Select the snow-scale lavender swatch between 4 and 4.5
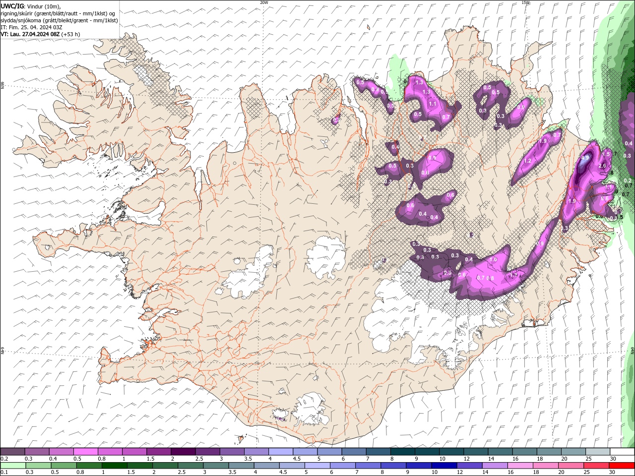 tap(280, 452)
